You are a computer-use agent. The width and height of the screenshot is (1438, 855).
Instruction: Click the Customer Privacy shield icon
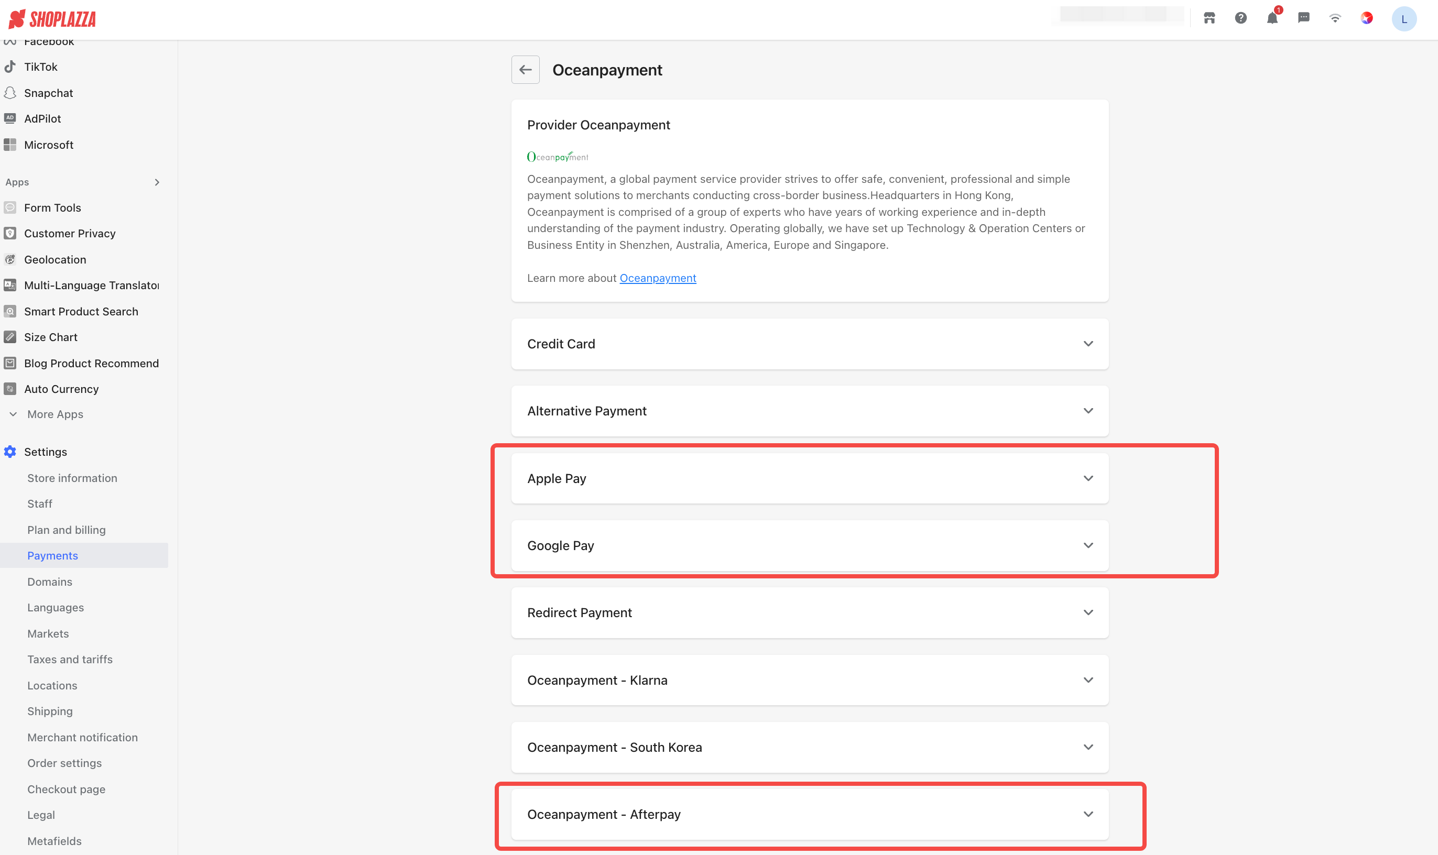tap(10, 233)
